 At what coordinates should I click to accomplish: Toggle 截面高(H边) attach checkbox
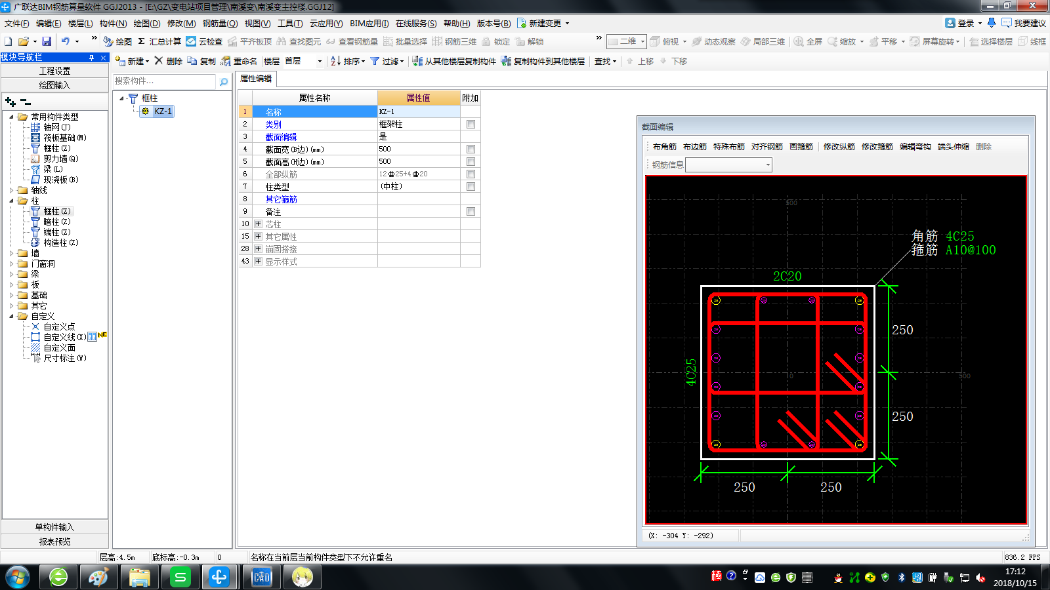[471, 161]
